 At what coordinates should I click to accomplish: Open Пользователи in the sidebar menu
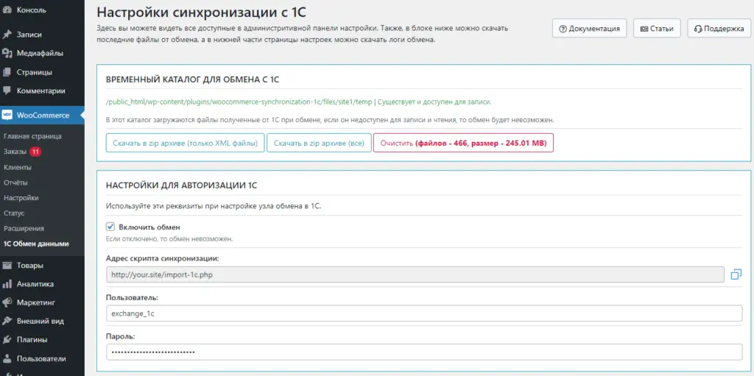pyautogui.click(x=42, y=358)
